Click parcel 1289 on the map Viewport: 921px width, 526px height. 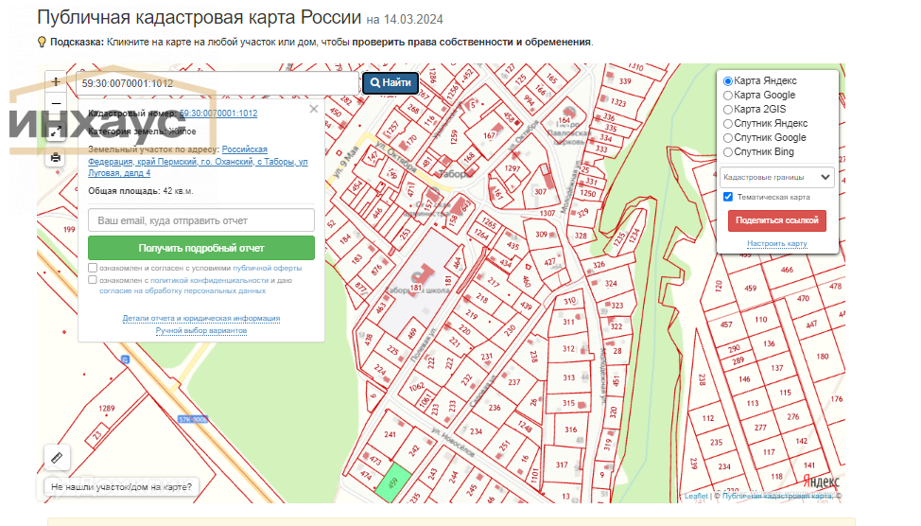[106, 408]
